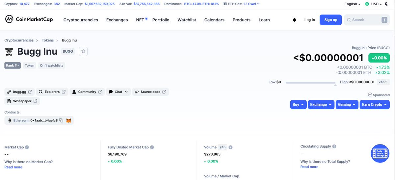Click the On 1 watchlists tag
The width and height of the screenshot is (395, 180).
pyautogui.click(x=52, y=65)
